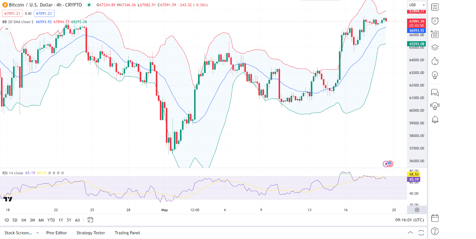The height and width of the screenshot is (239, 476).
Task: Select the 5Y date range
Action: (69, 220)
